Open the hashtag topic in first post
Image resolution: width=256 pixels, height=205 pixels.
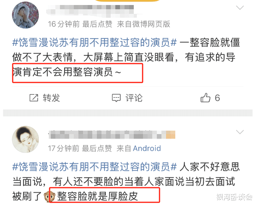(x=95, y=42)
